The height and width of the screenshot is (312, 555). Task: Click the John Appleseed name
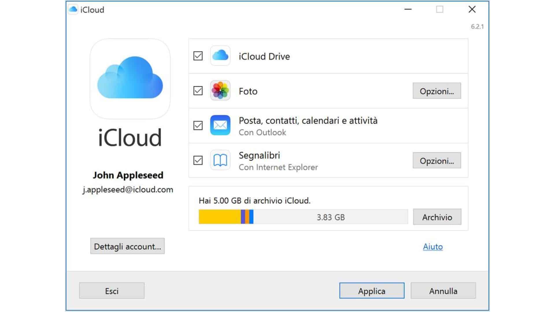[128, 175]
